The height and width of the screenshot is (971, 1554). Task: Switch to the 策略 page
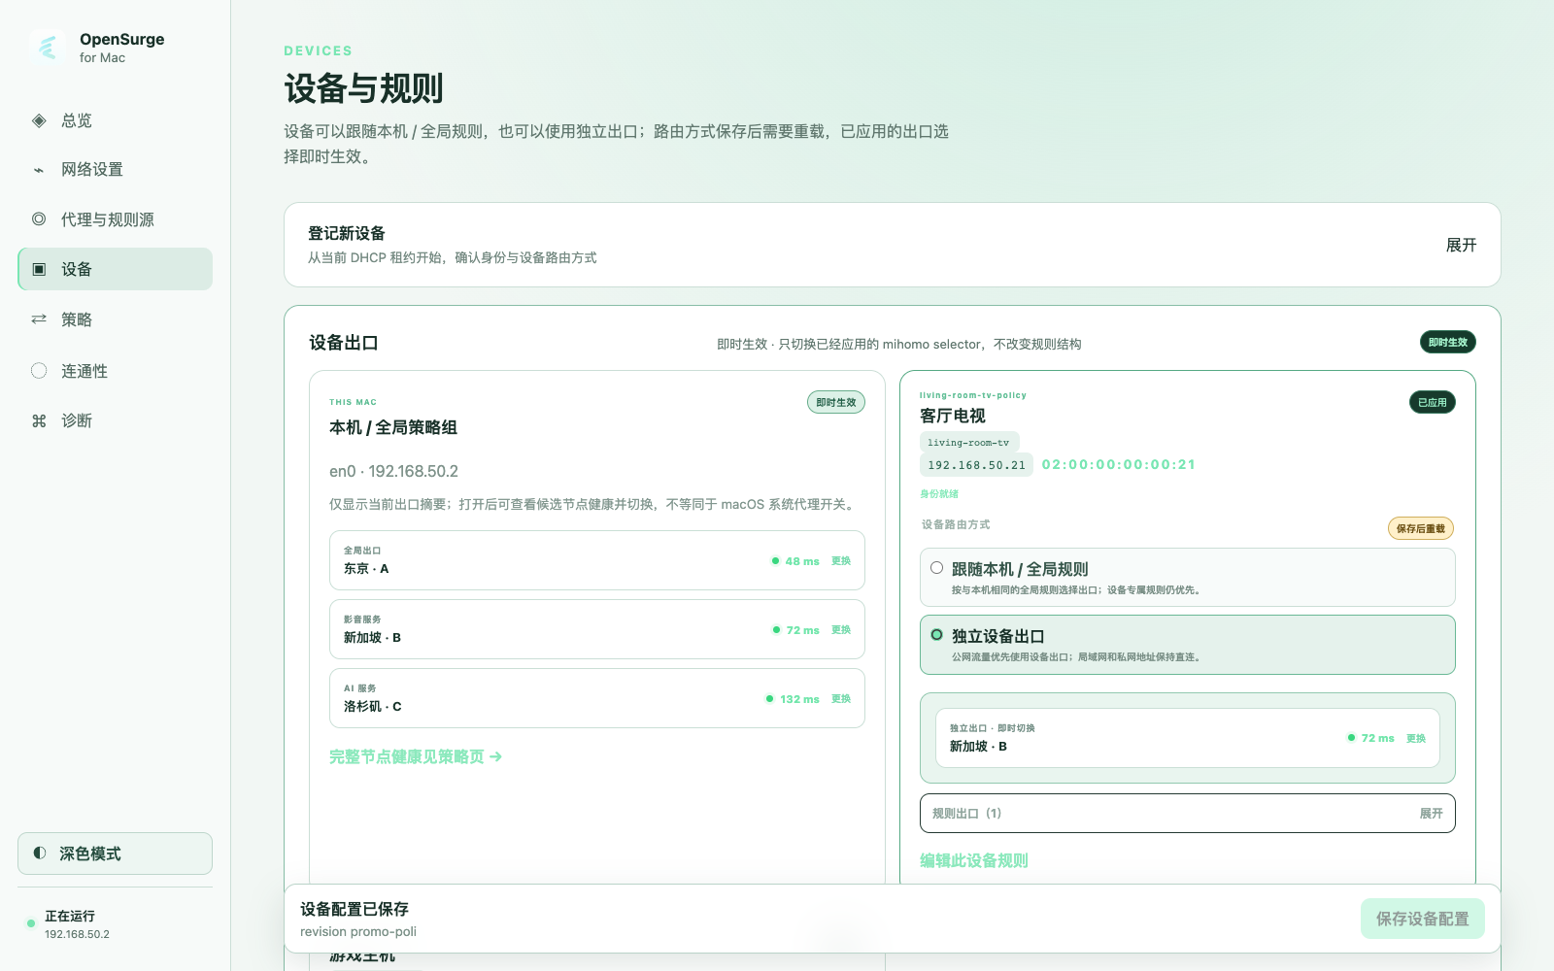click(115, 319)
